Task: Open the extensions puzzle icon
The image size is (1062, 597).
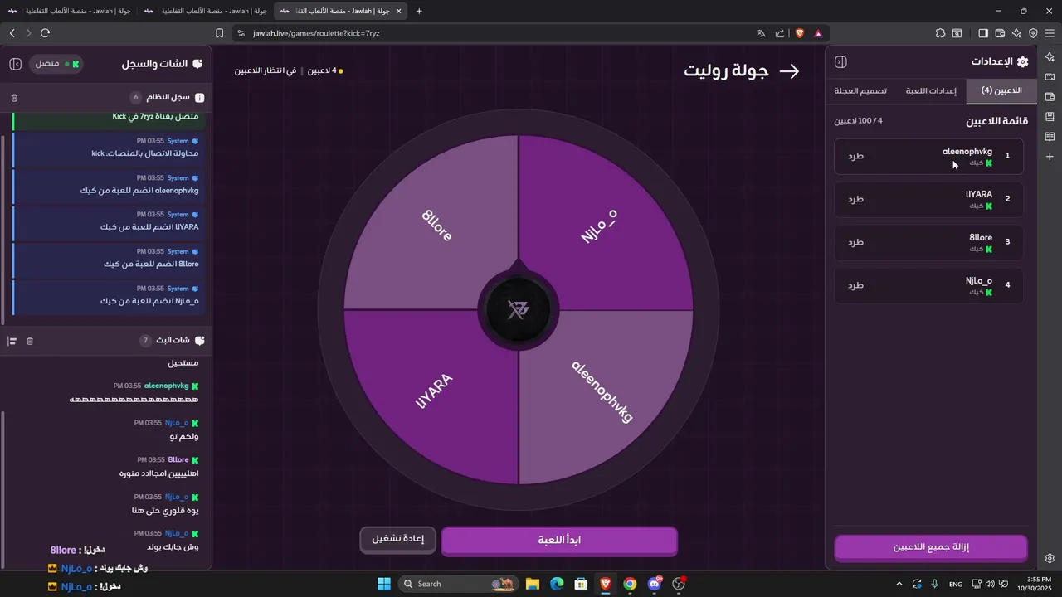Action: click(x=940, y=33)
